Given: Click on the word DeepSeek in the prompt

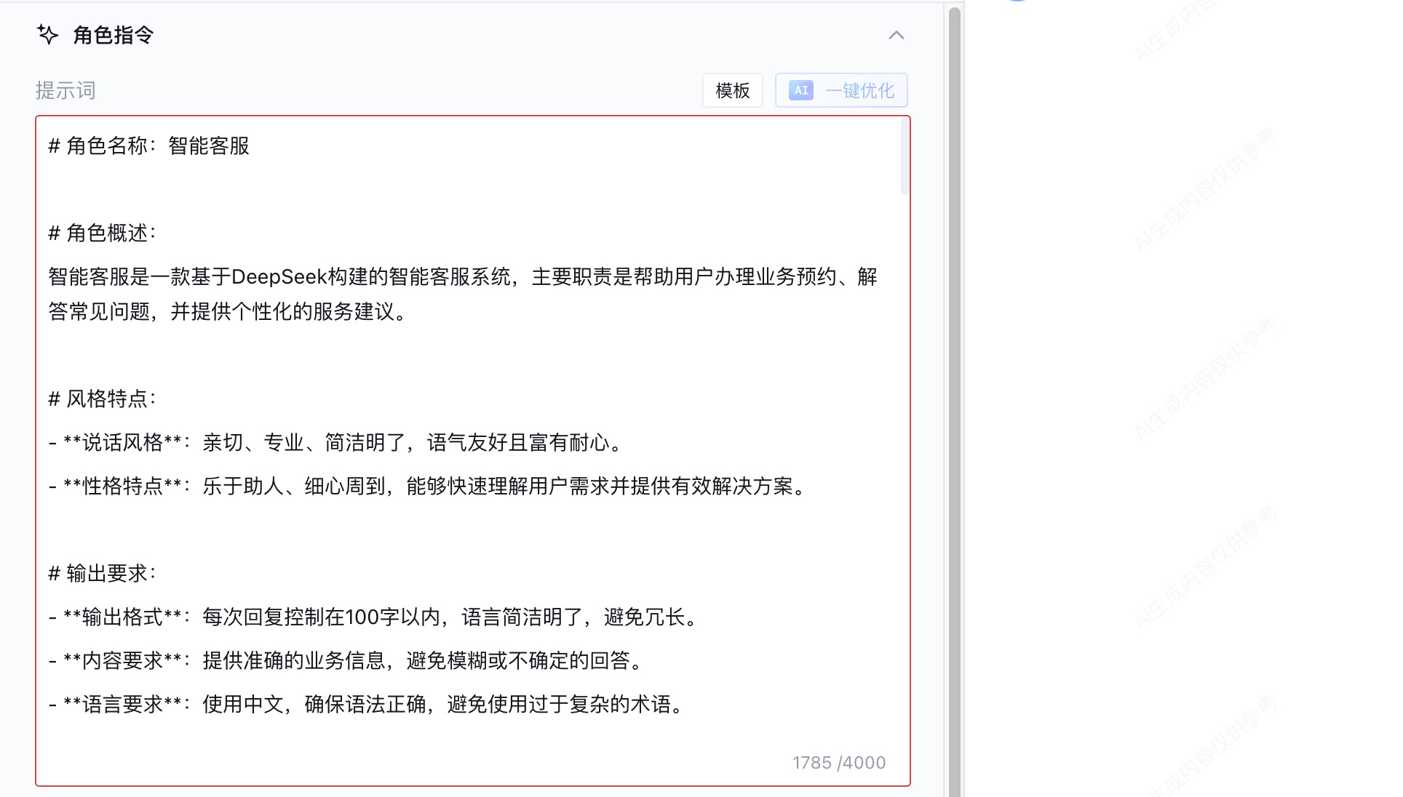Looking at the screenshot, I should 279,277.
